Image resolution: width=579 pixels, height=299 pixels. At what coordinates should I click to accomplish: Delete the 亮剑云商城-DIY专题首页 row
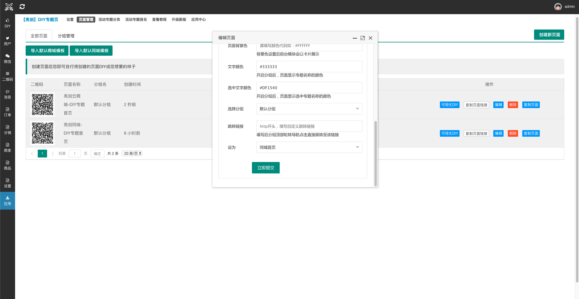pyautogui.click(x=513, y=105)
